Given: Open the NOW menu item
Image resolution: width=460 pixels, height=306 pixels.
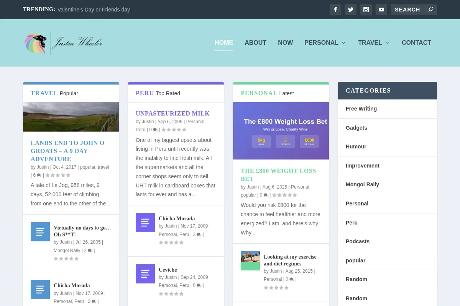Looking at the screenshot, I should tap(286, 43).
